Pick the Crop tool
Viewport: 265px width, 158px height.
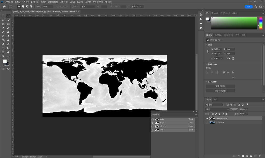[x=3, y=24]
